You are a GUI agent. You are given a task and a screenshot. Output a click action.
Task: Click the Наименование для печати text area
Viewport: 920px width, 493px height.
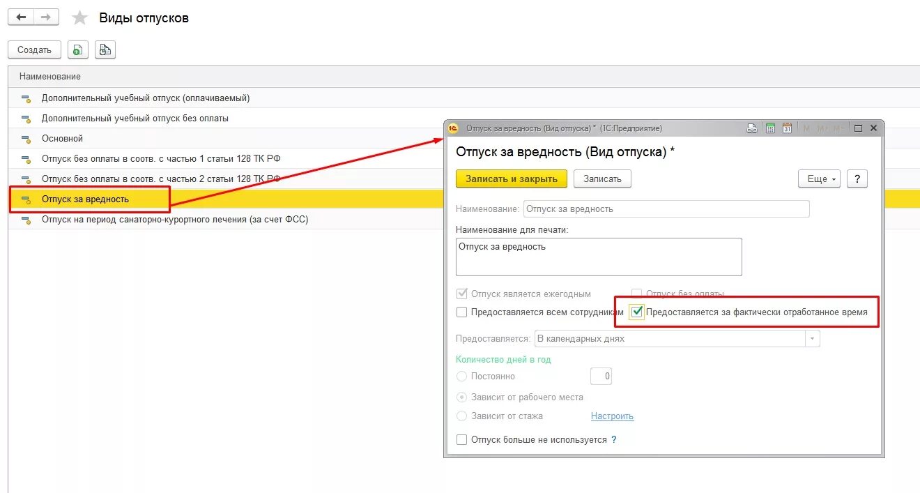pyautogui.click(x=599, y=257)
